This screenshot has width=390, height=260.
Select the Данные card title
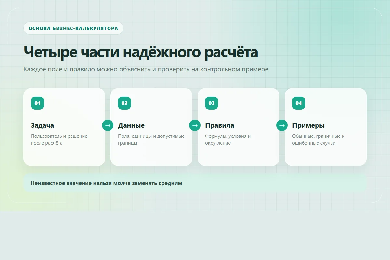131,125
